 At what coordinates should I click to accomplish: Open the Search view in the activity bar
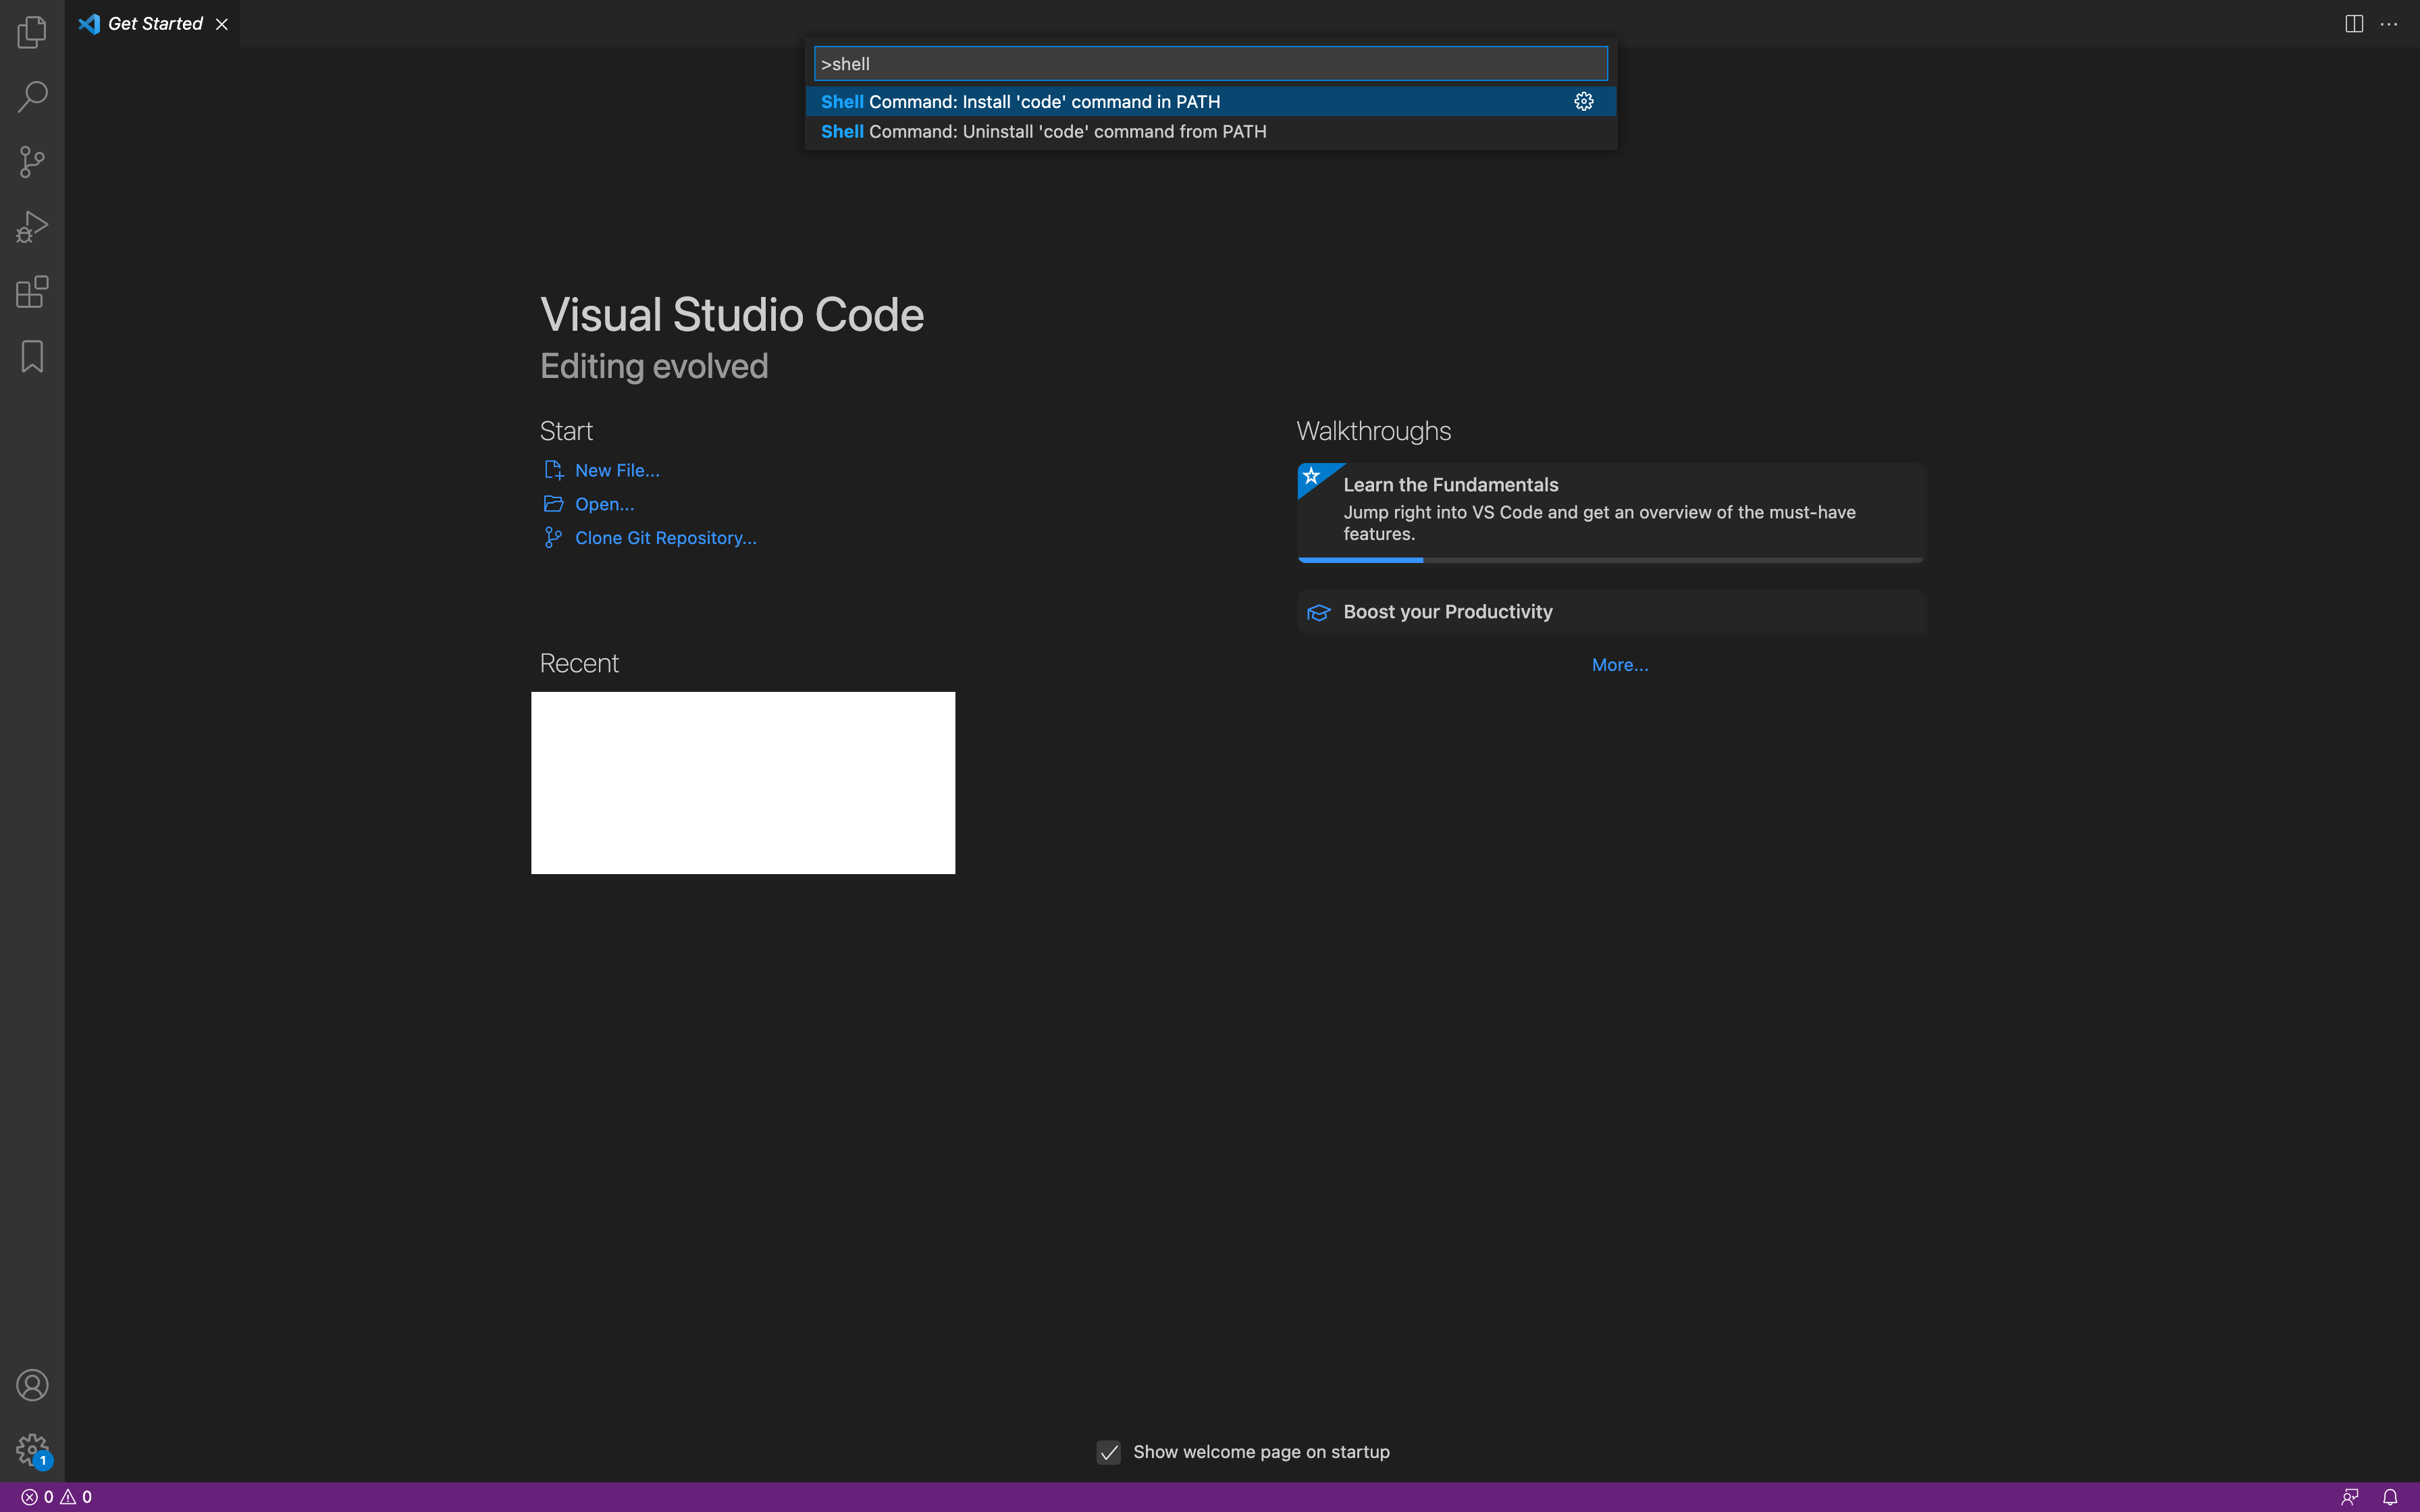(x=32, y=97)
